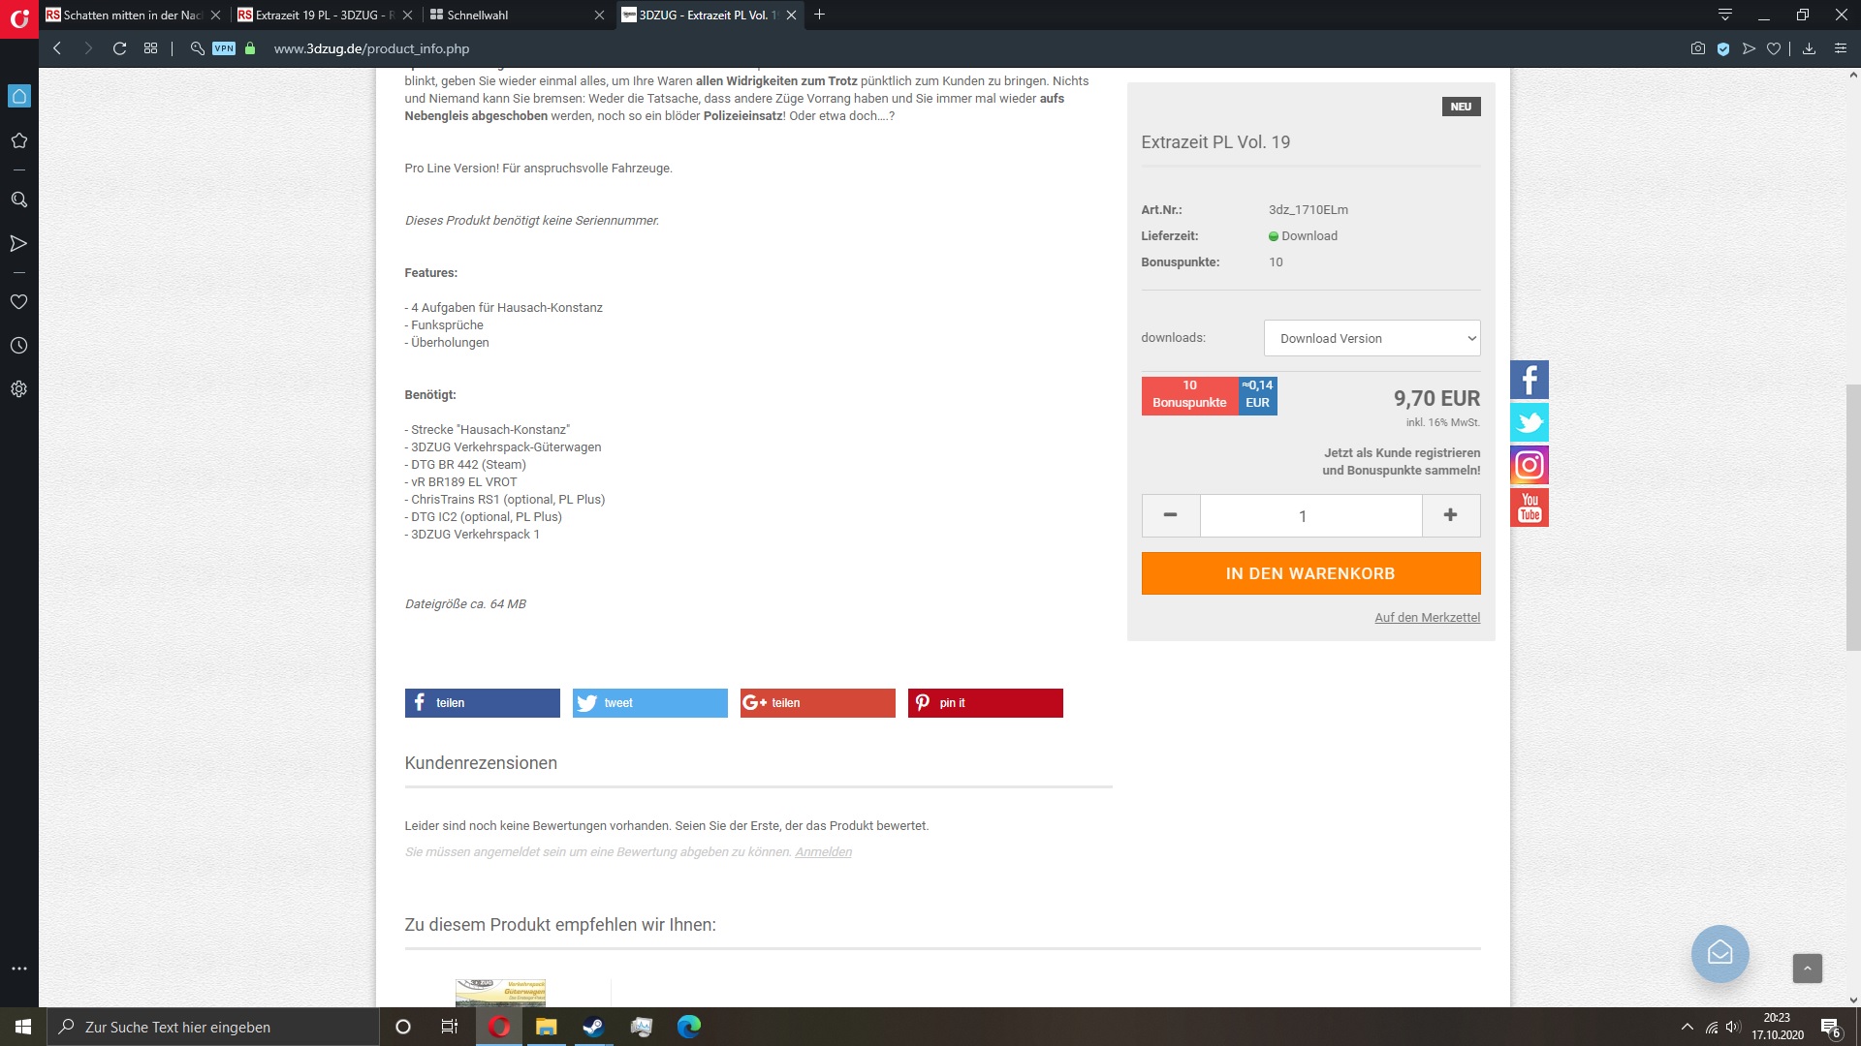Open heart favorites icon in sidebar
1861x1046 pixels.
[19, 301]
